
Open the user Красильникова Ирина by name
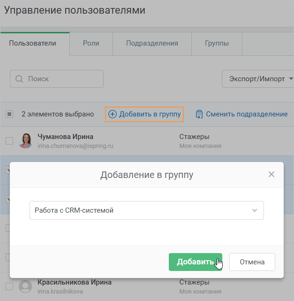(x=75, y=282)
